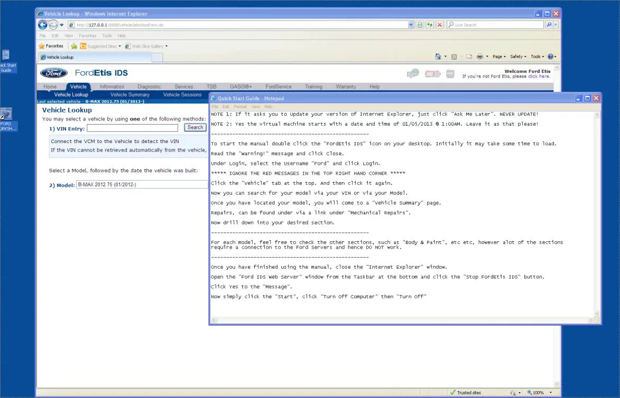The width and height of the screenshot is (620, 398).
Task: Click Add to Favorites Bar star icon
Action: coord(74,46)
